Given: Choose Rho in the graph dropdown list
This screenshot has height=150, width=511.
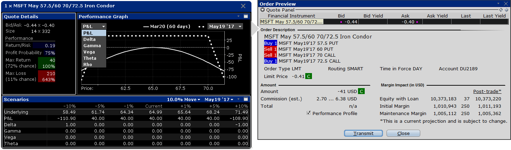Looking at the screenshot, I should (x=94, y=64).
